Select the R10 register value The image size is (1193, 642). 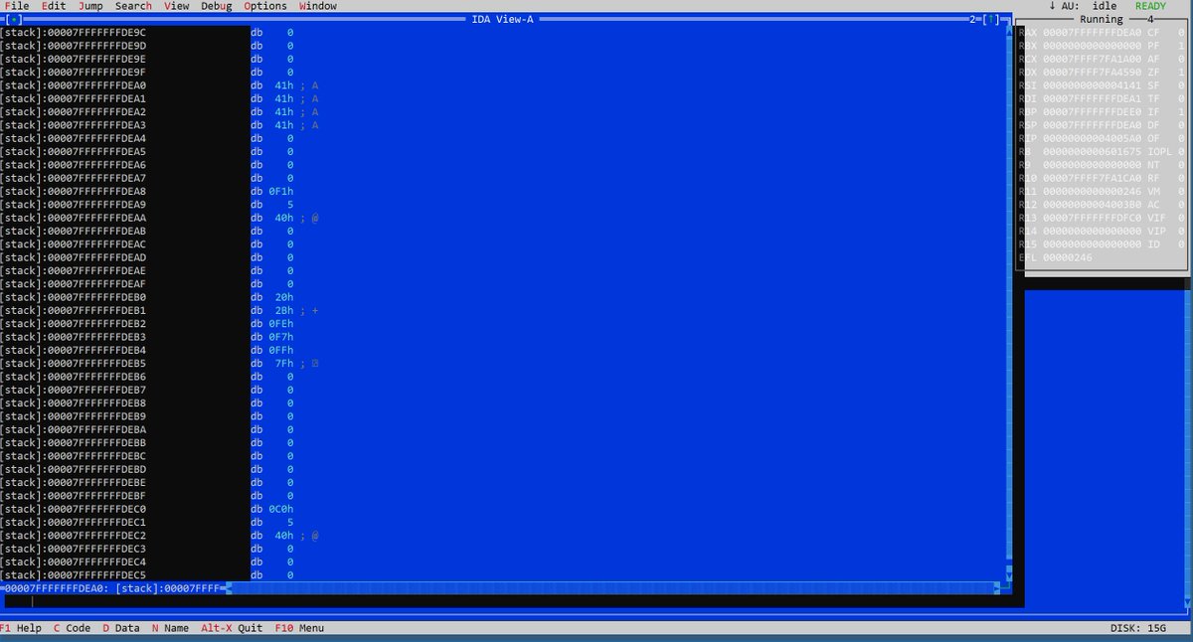pyautogui.click(x=1092, y=177)
